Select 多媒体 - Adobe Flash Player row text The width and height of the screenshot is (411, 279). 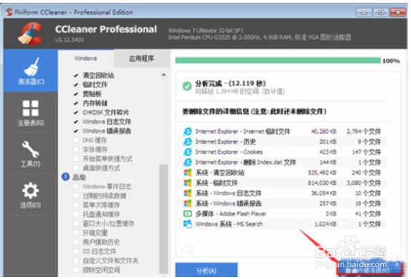click(x=230, y=214)
